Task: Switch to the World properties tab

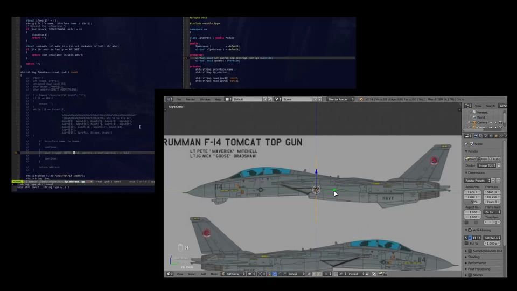Action: 491,136
